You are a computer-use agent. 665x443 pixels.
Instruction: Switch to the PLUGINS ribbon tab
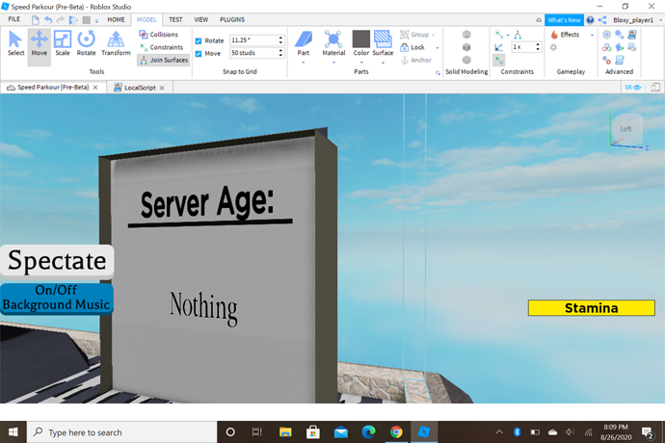(x=231, y=19)
